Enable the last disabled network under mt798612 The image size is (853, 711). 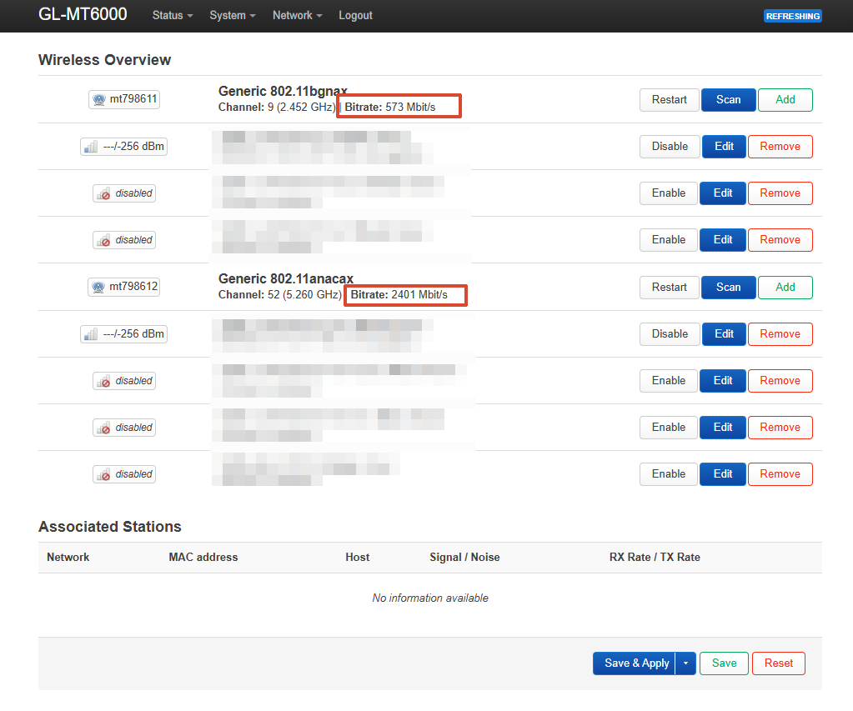[669, 474]
